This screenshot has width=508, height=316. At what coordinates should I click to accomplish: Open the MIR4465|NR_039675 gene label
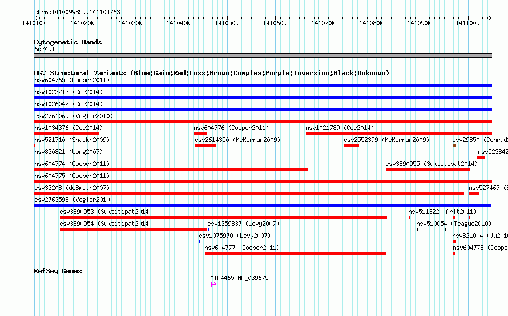click(x=239, y=278)
